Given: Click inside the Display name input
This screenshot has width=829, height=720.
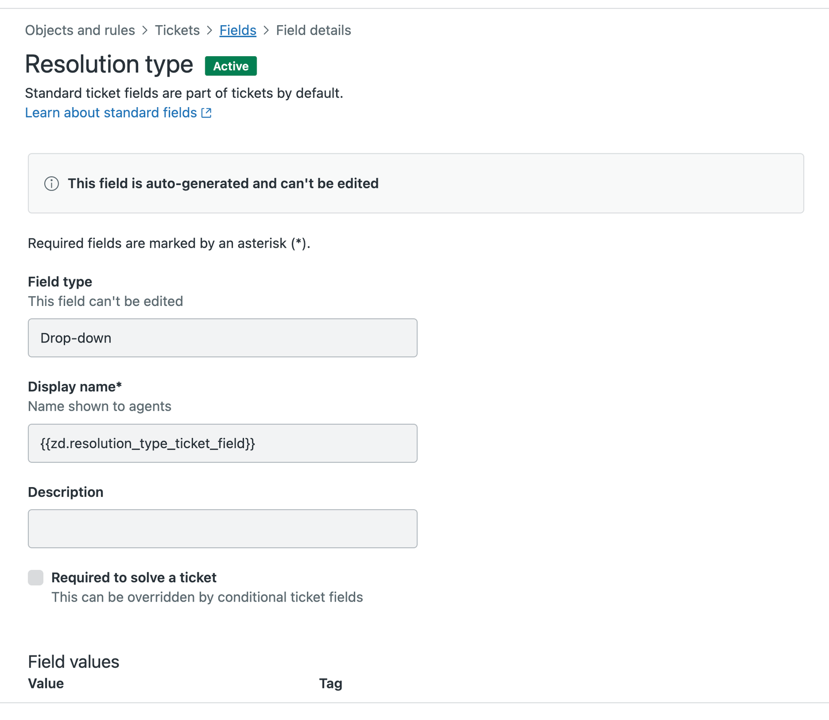Looking at the screenshot, I should point(223,443).
